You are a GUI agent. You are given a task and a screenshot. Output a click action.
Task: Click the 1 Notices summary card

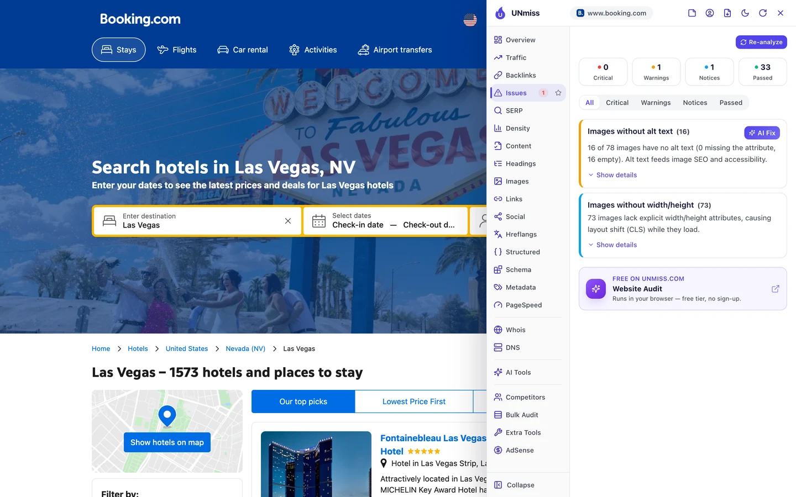point(709,72)
